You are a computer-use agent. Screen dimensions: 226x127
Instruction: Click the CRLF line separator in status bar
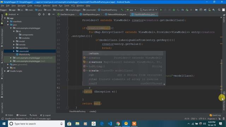click(x=194, y=119)
